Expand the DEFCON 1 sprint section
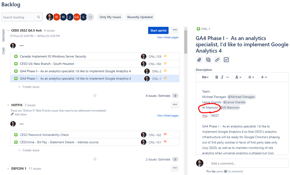The height and width of the screenshot is (175, 290). [8, 169]
